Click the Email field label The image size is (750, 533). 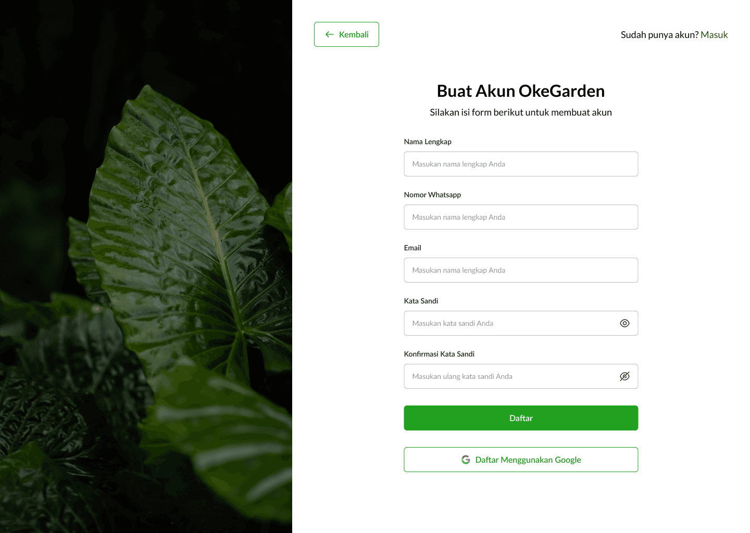[x=413, y=248]
